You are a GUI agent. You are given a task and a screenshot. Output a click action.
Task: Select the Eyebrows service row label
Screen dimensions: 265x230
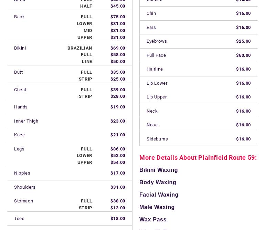157,41
